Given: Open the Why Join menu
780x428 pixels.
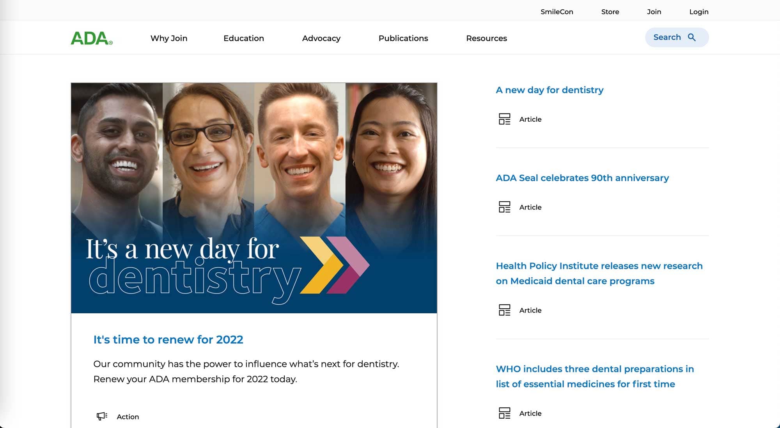Looking at the screenshot, I should pyautogui.click(x=169, y=38).
